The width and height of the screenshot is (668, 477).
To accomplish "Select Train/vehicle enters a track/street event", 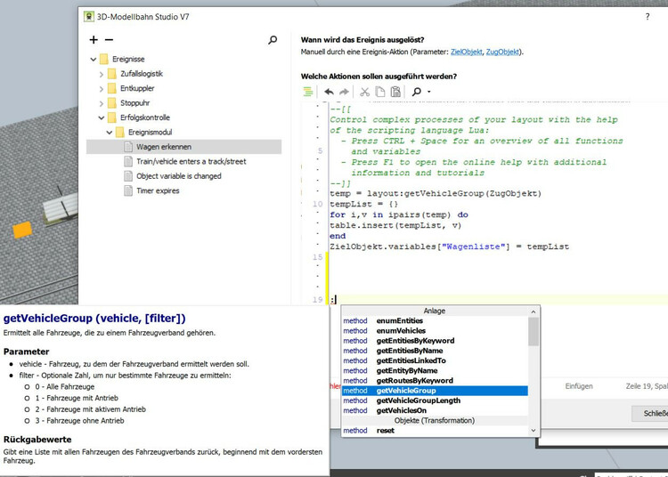I will click(191, 161).
